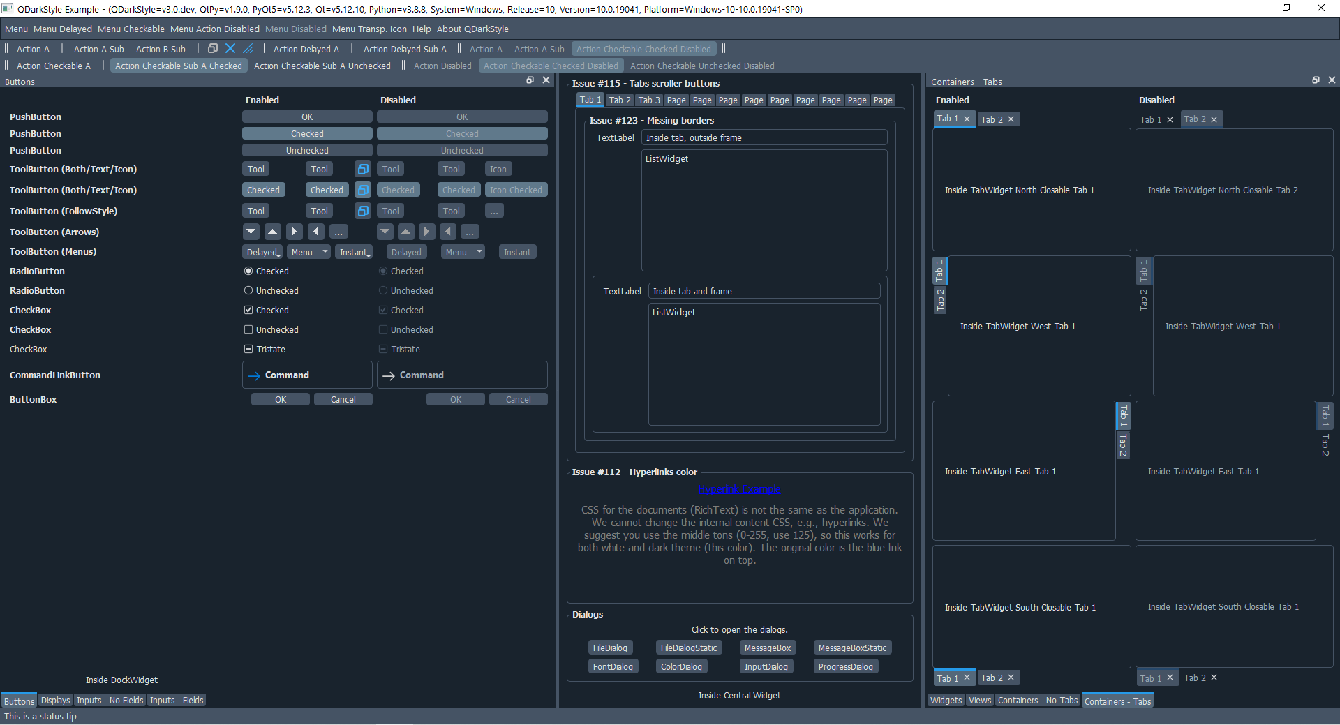Click the Tristate checkbox in the enabled column
Viewport: 1340px width, 725px height.
click(x=248, y=349)
